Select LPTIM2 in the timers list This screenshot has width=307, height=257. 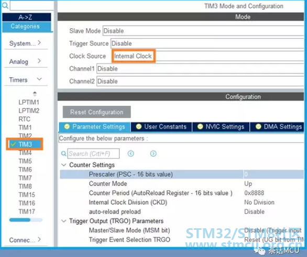(29, 111)
